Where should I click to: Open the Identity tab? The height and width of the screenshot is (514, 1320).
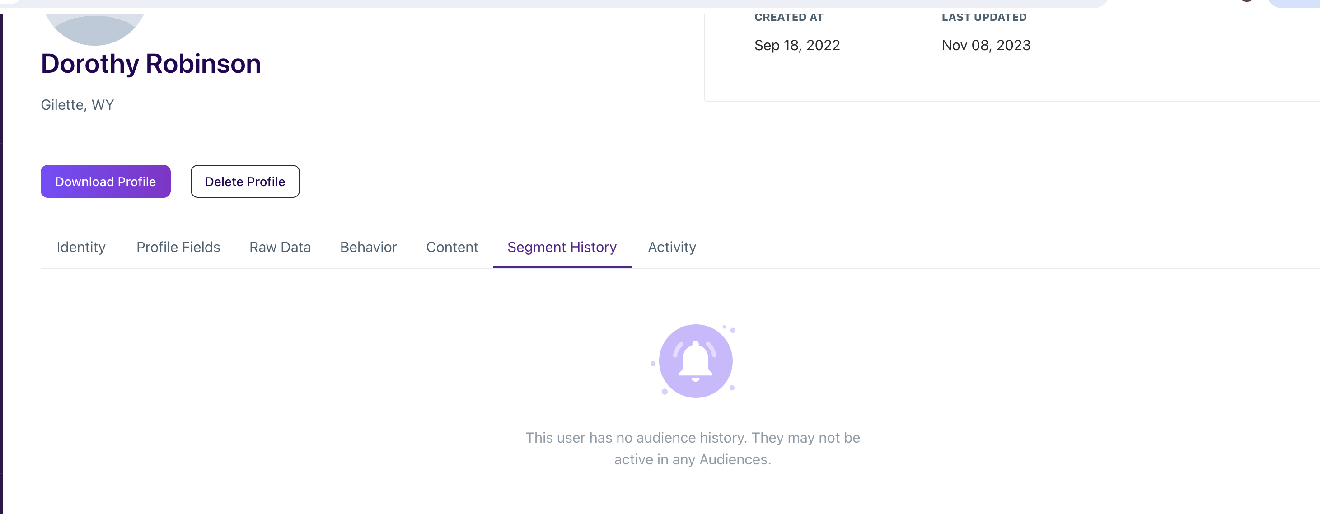(81, 247)
